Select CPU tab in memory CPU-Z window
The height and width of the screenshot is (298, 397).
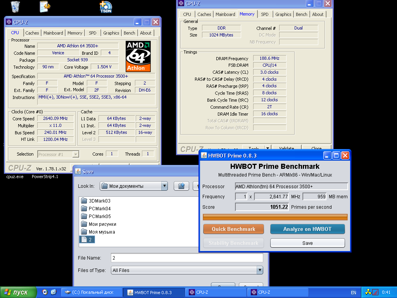point(187,14)
